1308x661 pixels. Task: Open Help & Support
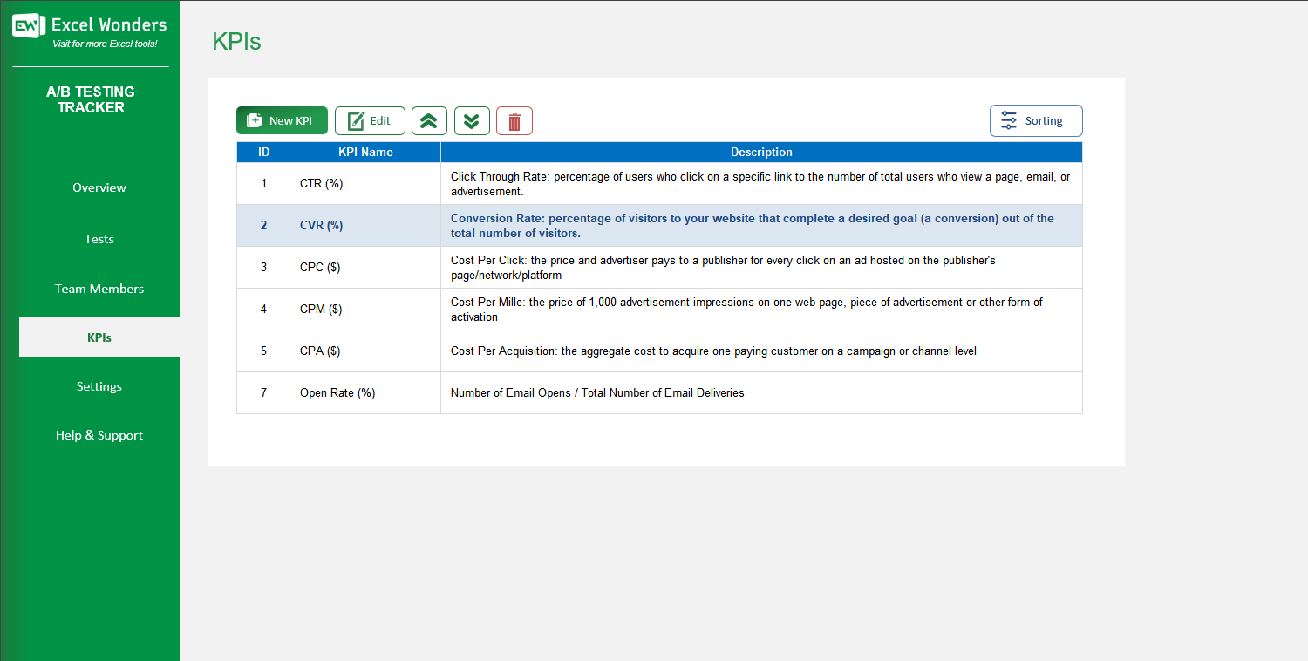coord(99,435)
